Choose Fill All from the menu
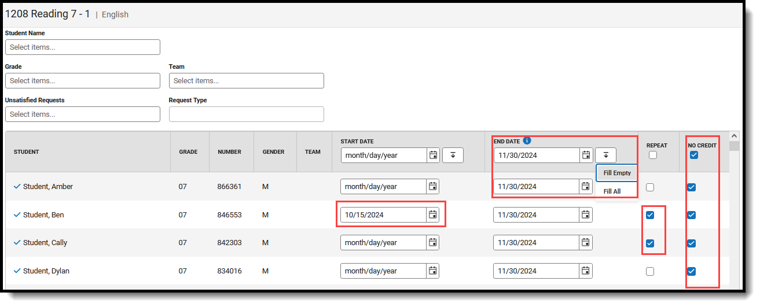 pos(612,191)
